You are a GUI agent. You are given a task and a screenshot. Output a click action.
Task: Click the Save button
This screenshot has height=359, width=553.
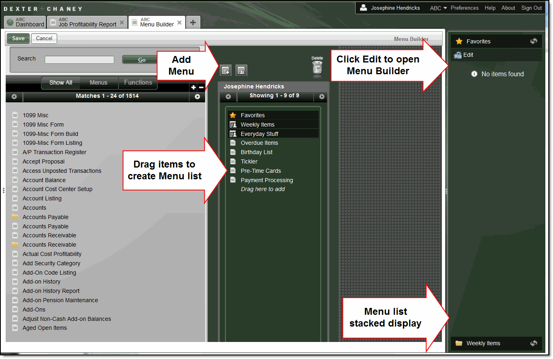click(18, 38)
